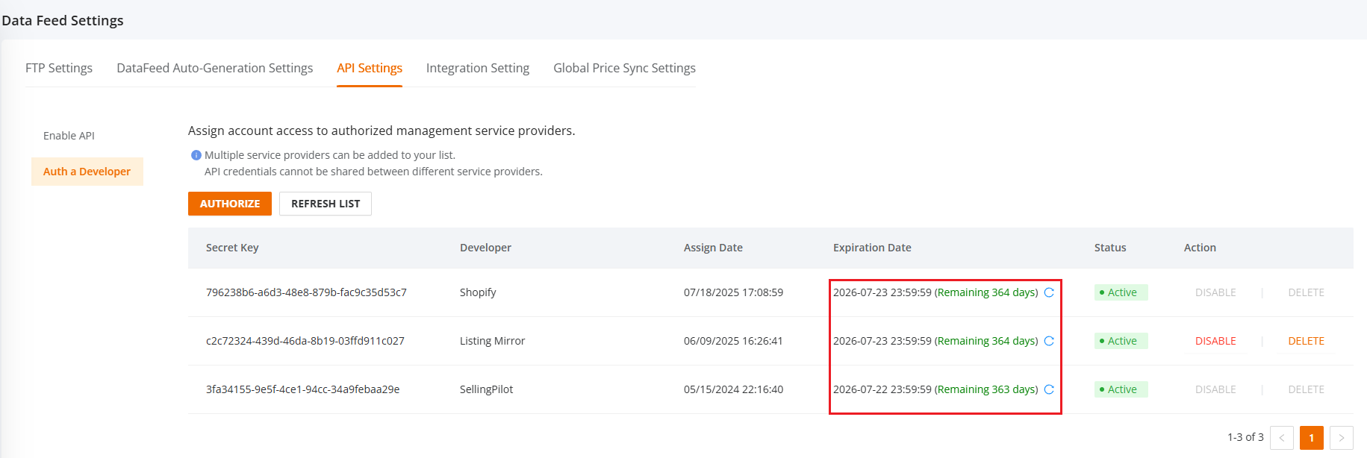Click the SellingPilot expiration date 2026-07-22 23:59:59
Viewport: 1367px width, 458px height.
pos(882,389)
